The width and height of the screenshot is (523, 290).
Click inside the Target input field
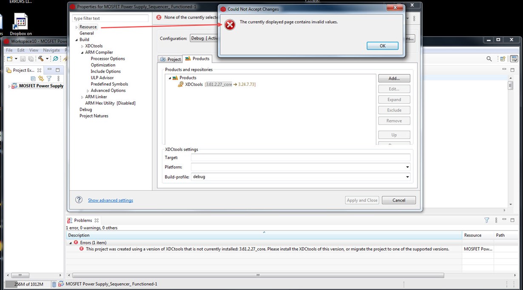tap(301, 157)
